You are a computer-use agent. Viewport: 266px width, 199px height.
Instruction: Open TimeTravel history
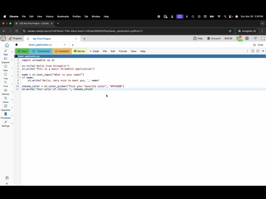tap(41, 51)
